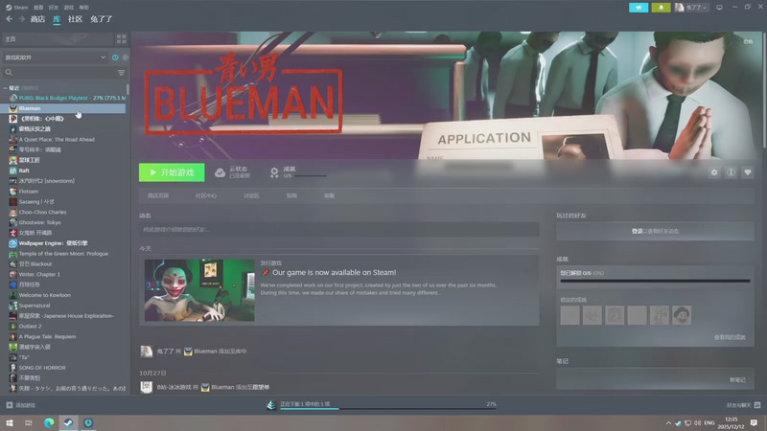Toggle ready-to-play filter icon
767x431 pixels.
(126, 57)
